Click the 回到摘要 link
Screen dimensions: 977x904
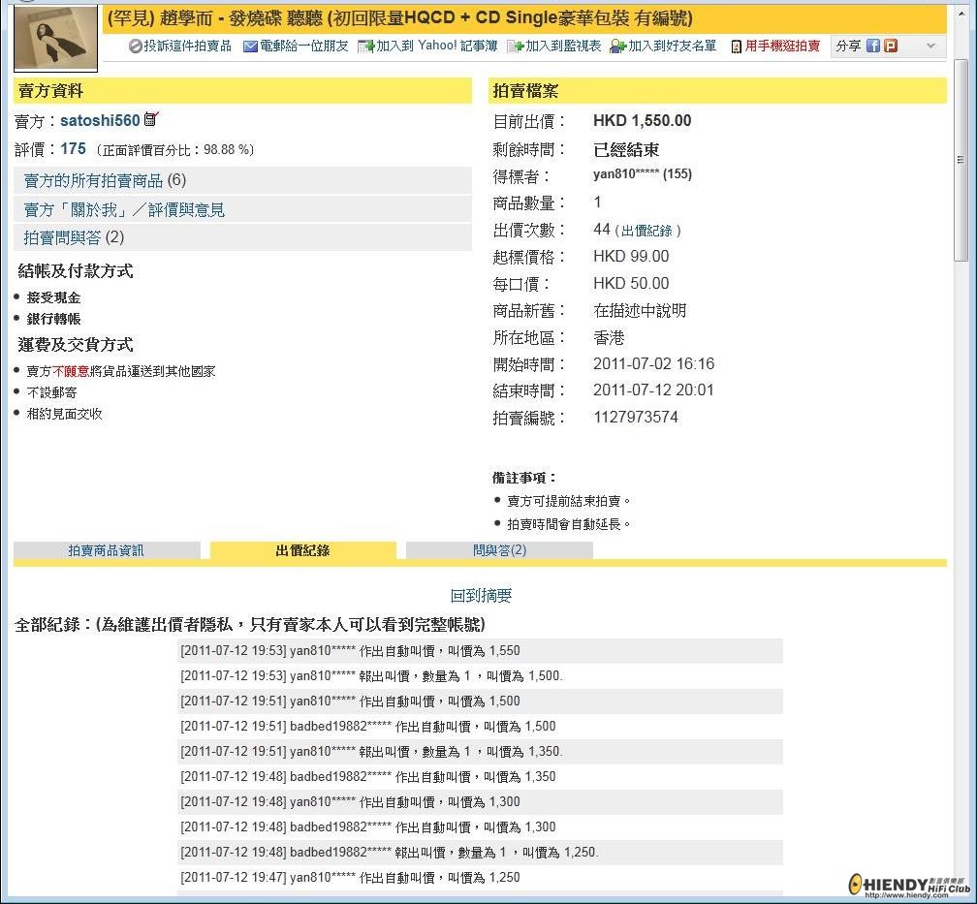[482, 595]
